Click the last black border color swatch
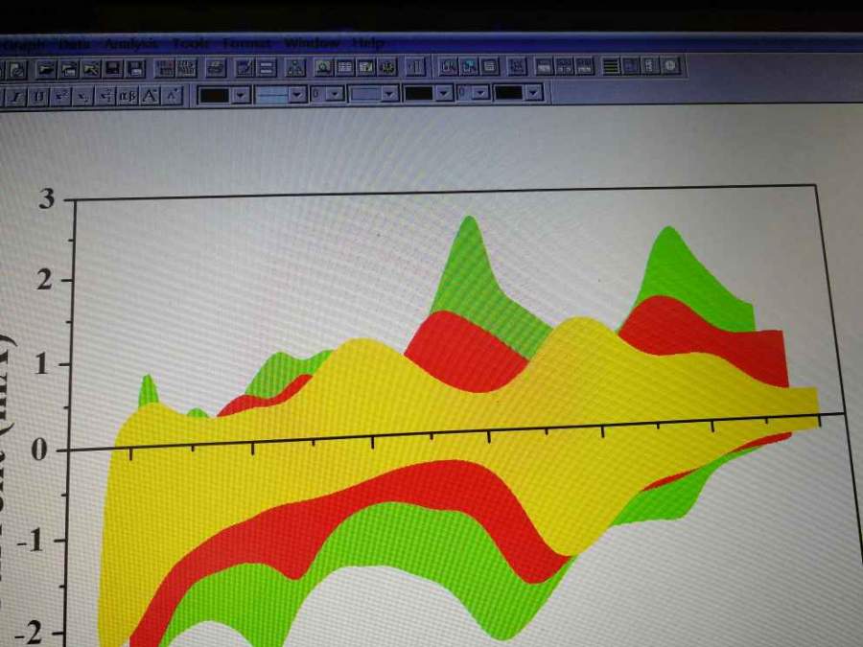This screenshot has width=863, height=647. click(508, 92)
